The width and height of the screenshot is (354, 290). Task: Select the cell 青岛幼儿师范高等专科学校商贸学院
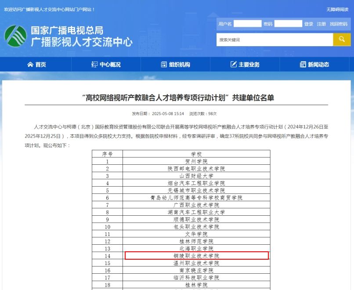(196, 198)
